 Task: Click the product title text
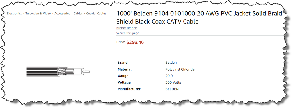(199, 17)
